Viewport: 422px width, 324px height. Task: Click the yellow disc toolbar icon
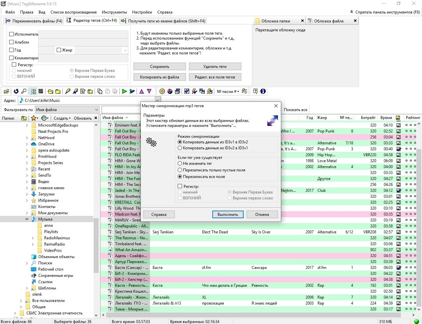162,91
